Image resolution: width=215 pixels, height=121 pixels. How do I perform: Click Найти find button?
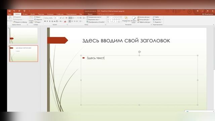tap(156, 17)
